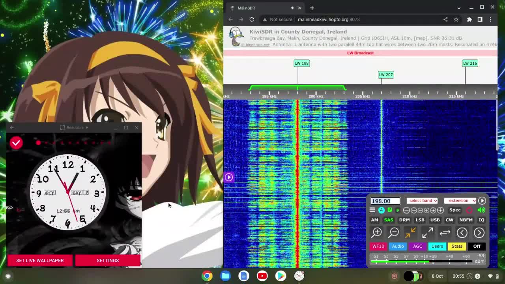Screen dimensions: 505x284
Task: Click the LW 198 station label
Action: [302, 63]
